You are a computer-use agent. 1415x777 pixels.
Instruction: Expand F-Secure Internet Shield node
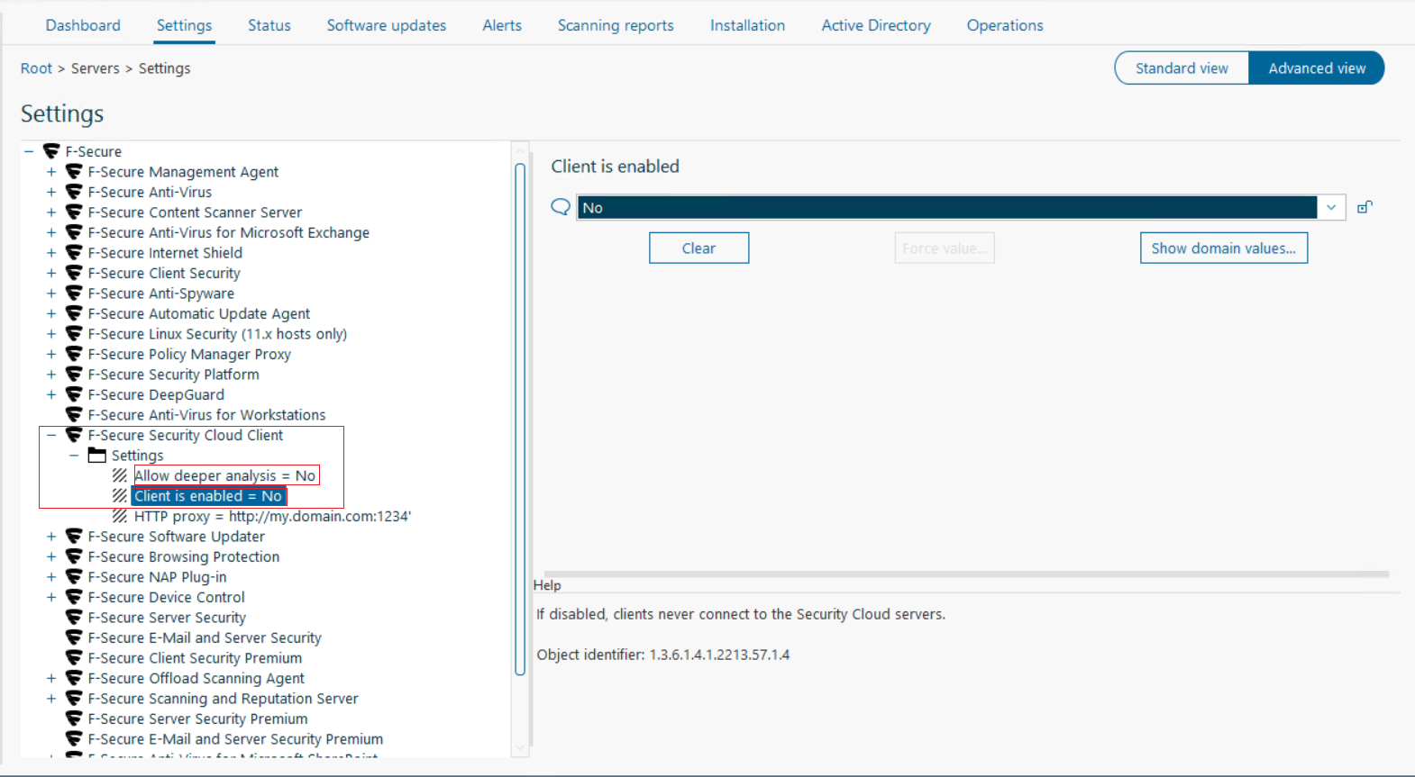[x=51, y=253]
